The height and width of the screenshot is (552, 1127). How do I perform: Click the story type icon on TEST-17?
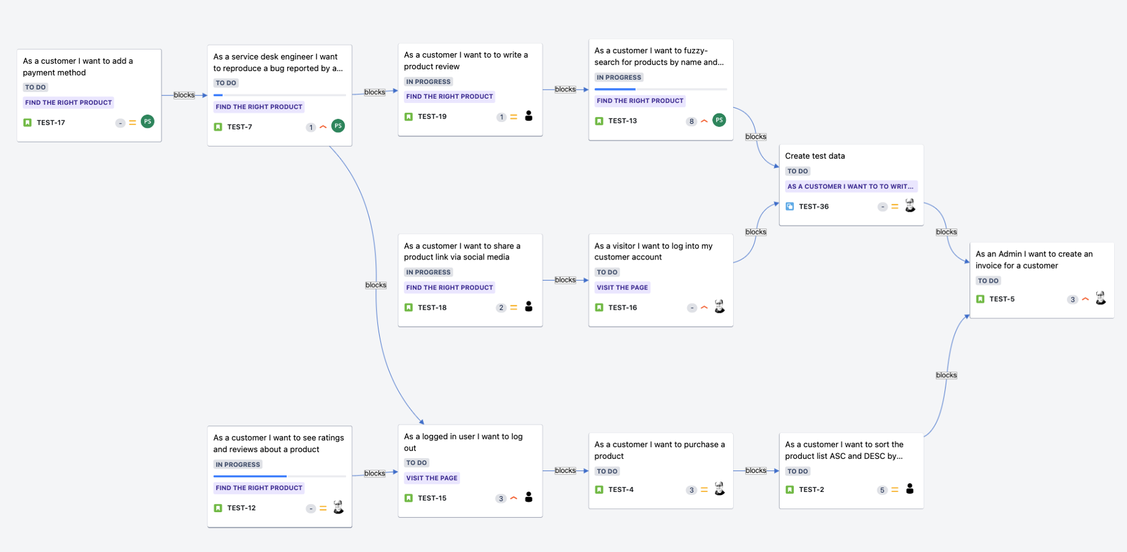28,123
